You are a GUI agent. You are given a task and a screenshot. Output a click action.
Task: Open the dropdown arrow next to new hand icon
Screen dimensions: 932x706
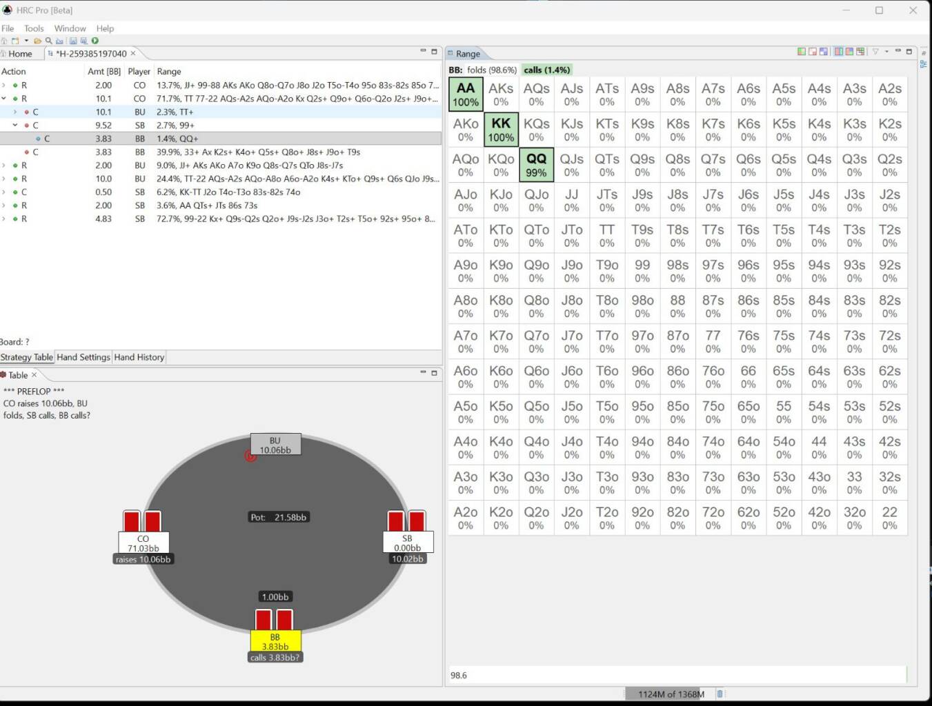click(26, 41)
